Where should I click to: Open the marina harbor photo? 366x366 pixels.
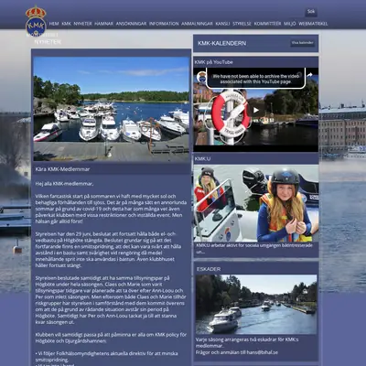[x=112, y=109]
